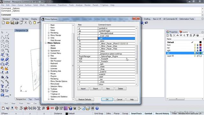Screen dimensions: 204x115
Task: Click blue color swatch of right layer
Action: point(200,50)
